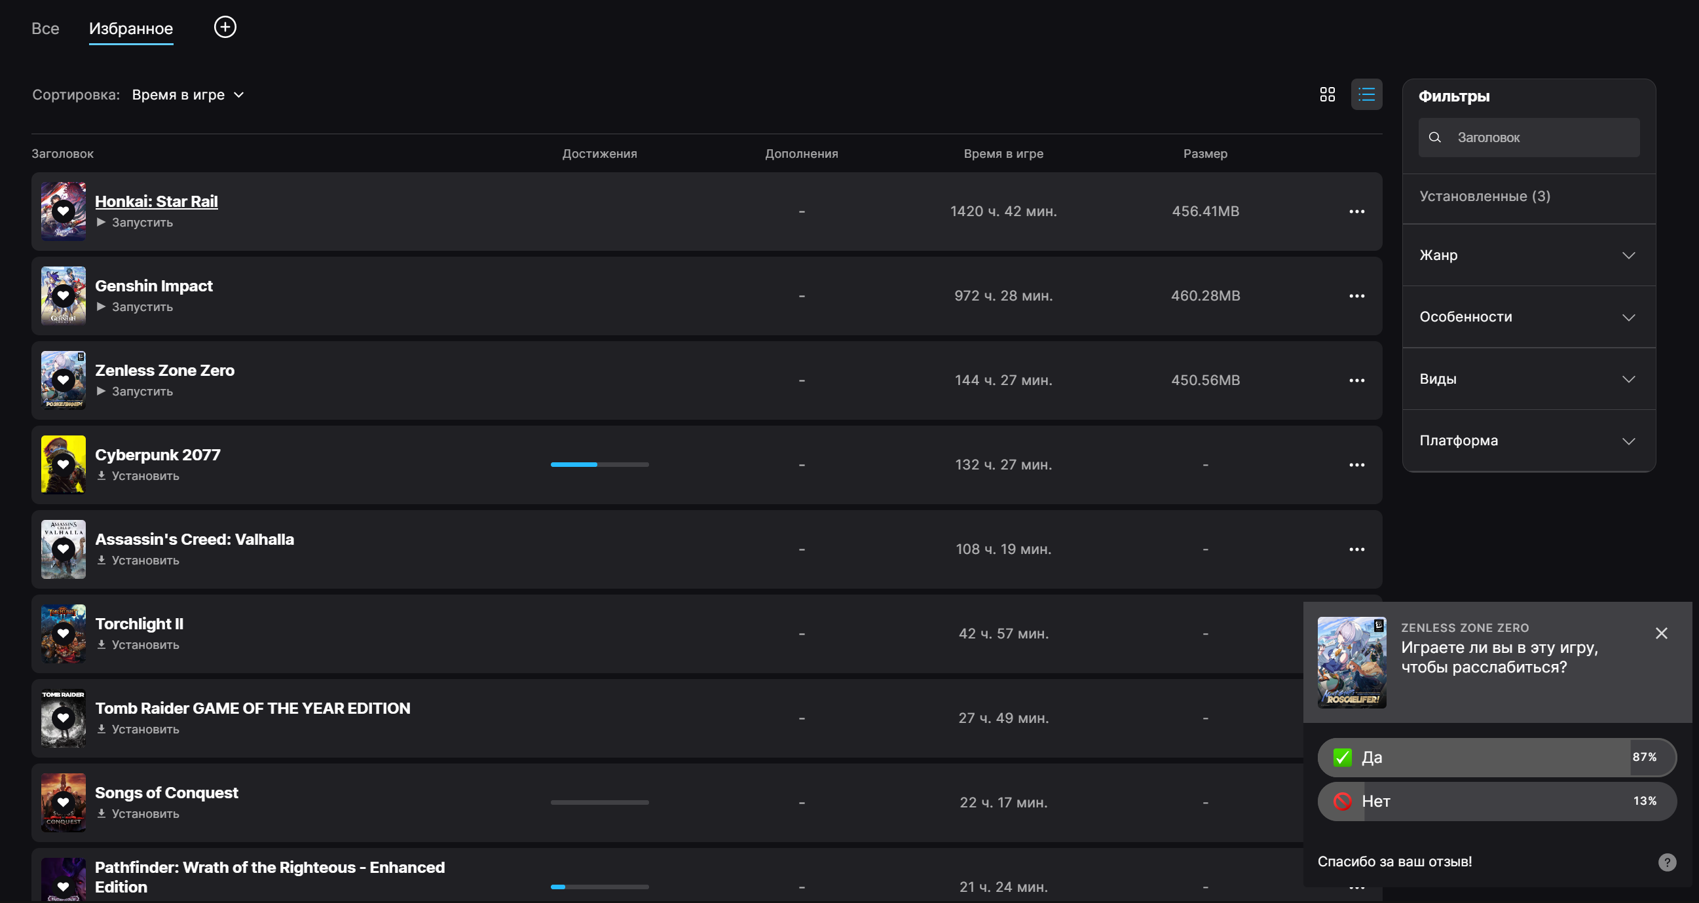
Task: Add a new collection with plus icon
Action: click(225, 27)
